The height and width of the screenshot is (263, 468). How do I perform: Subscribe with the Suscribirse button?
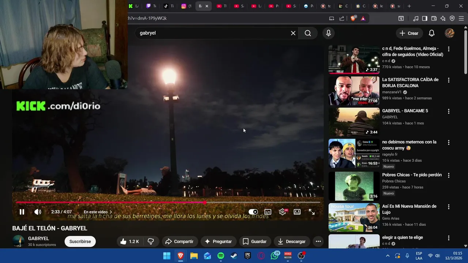coord(80,241)
